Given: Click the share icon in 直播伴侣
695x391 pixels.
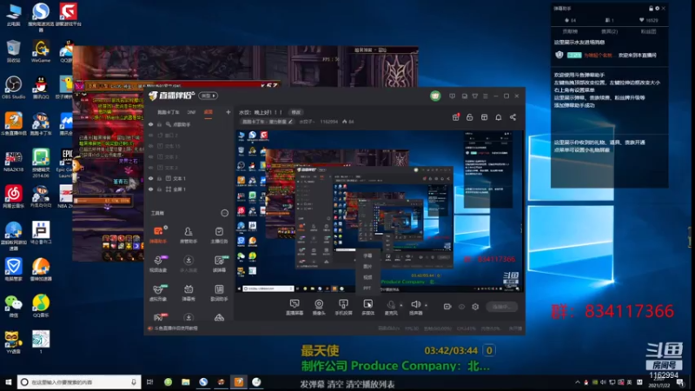Looking at the screenshot, I should click(513, 117).
